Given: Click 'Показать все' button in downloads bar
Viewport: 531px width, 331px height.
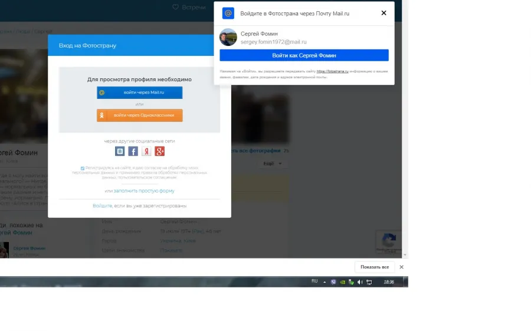Looking at the screenshot, I should (375, 267).
